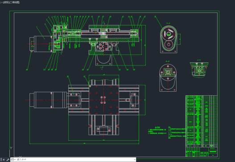The width and height of the screenshot is (235, 162).
Task: Select the belt pulley oval view
Action: pos(169,40)
